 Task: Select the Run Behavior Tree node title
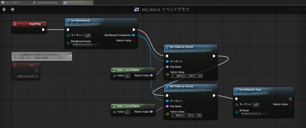(250, 90)
